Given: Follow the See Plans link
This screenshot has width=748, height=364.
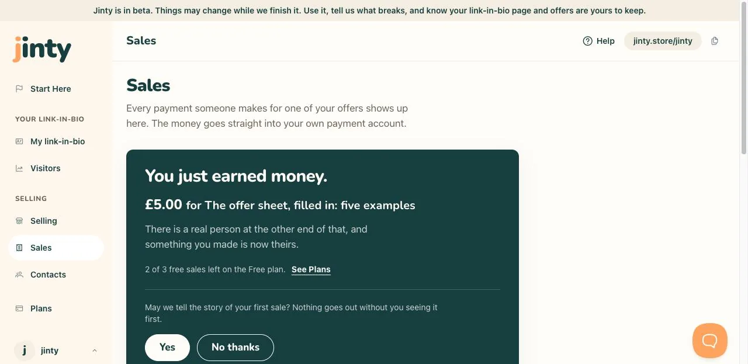Looking at the screenshot, I should pos(311,269).
